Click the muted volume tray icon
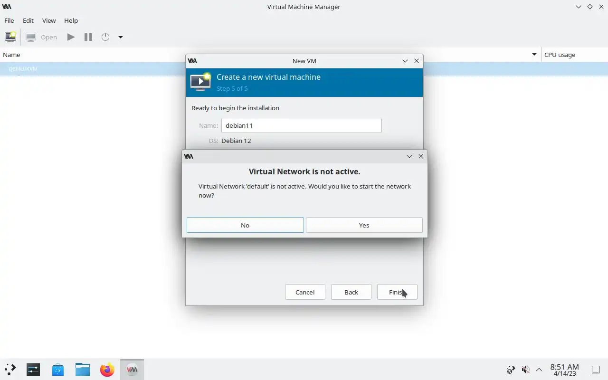 click(x=525, y=369)
